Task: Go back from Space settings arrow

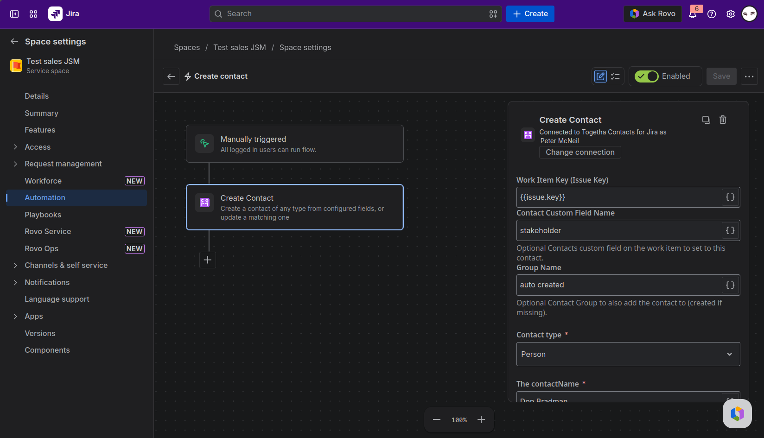Action: [14, 41]
